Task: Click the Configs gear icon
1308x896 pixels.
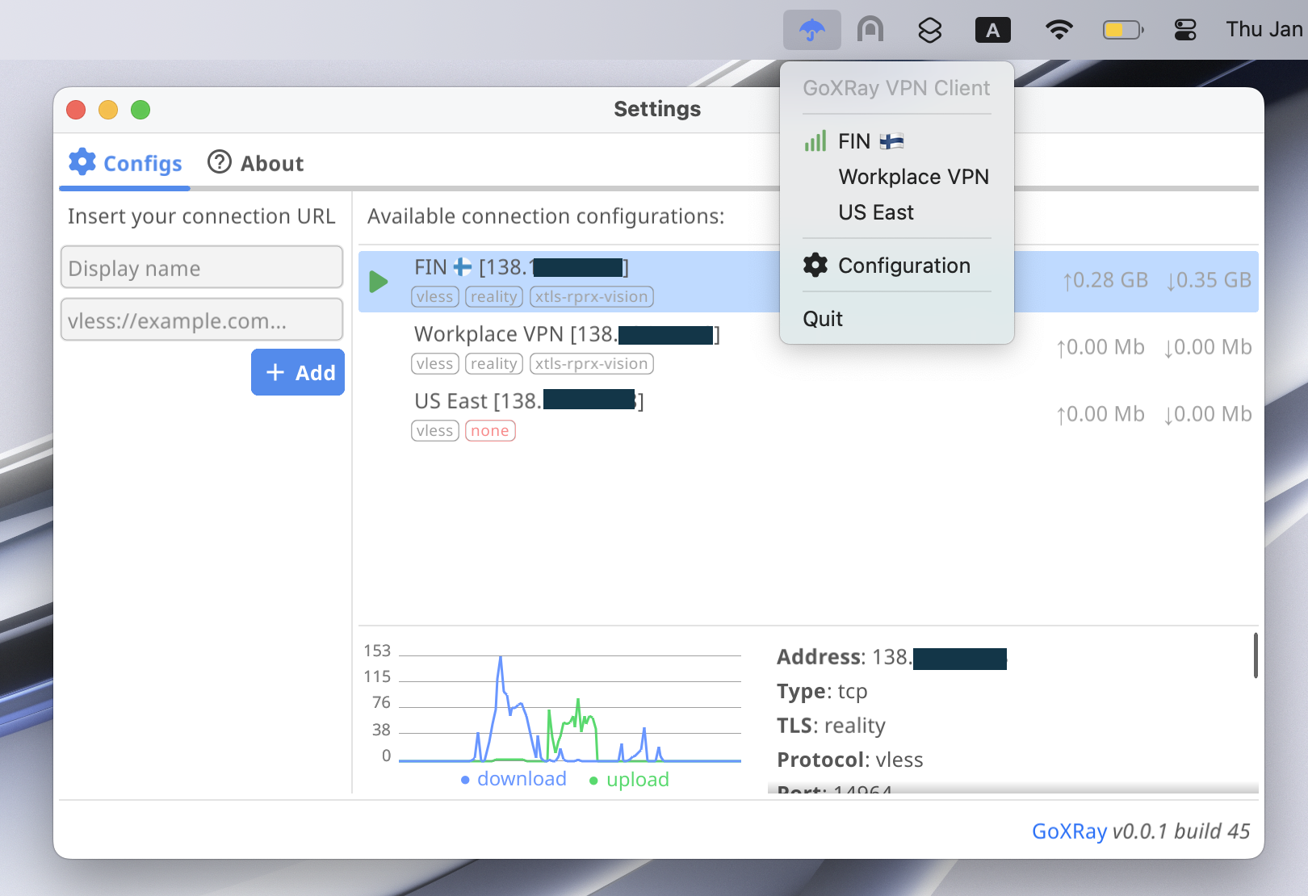Action: coord(82,161)
